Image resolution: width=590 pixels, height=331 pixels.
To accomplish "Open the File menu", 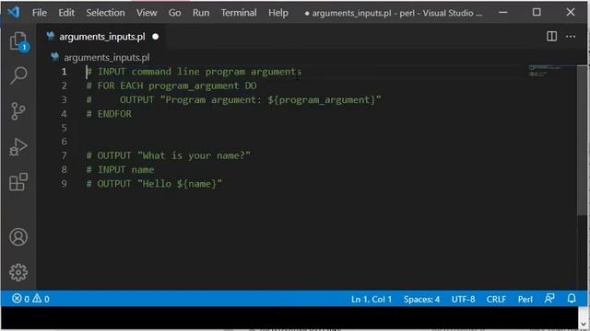I will pos(40,13).
